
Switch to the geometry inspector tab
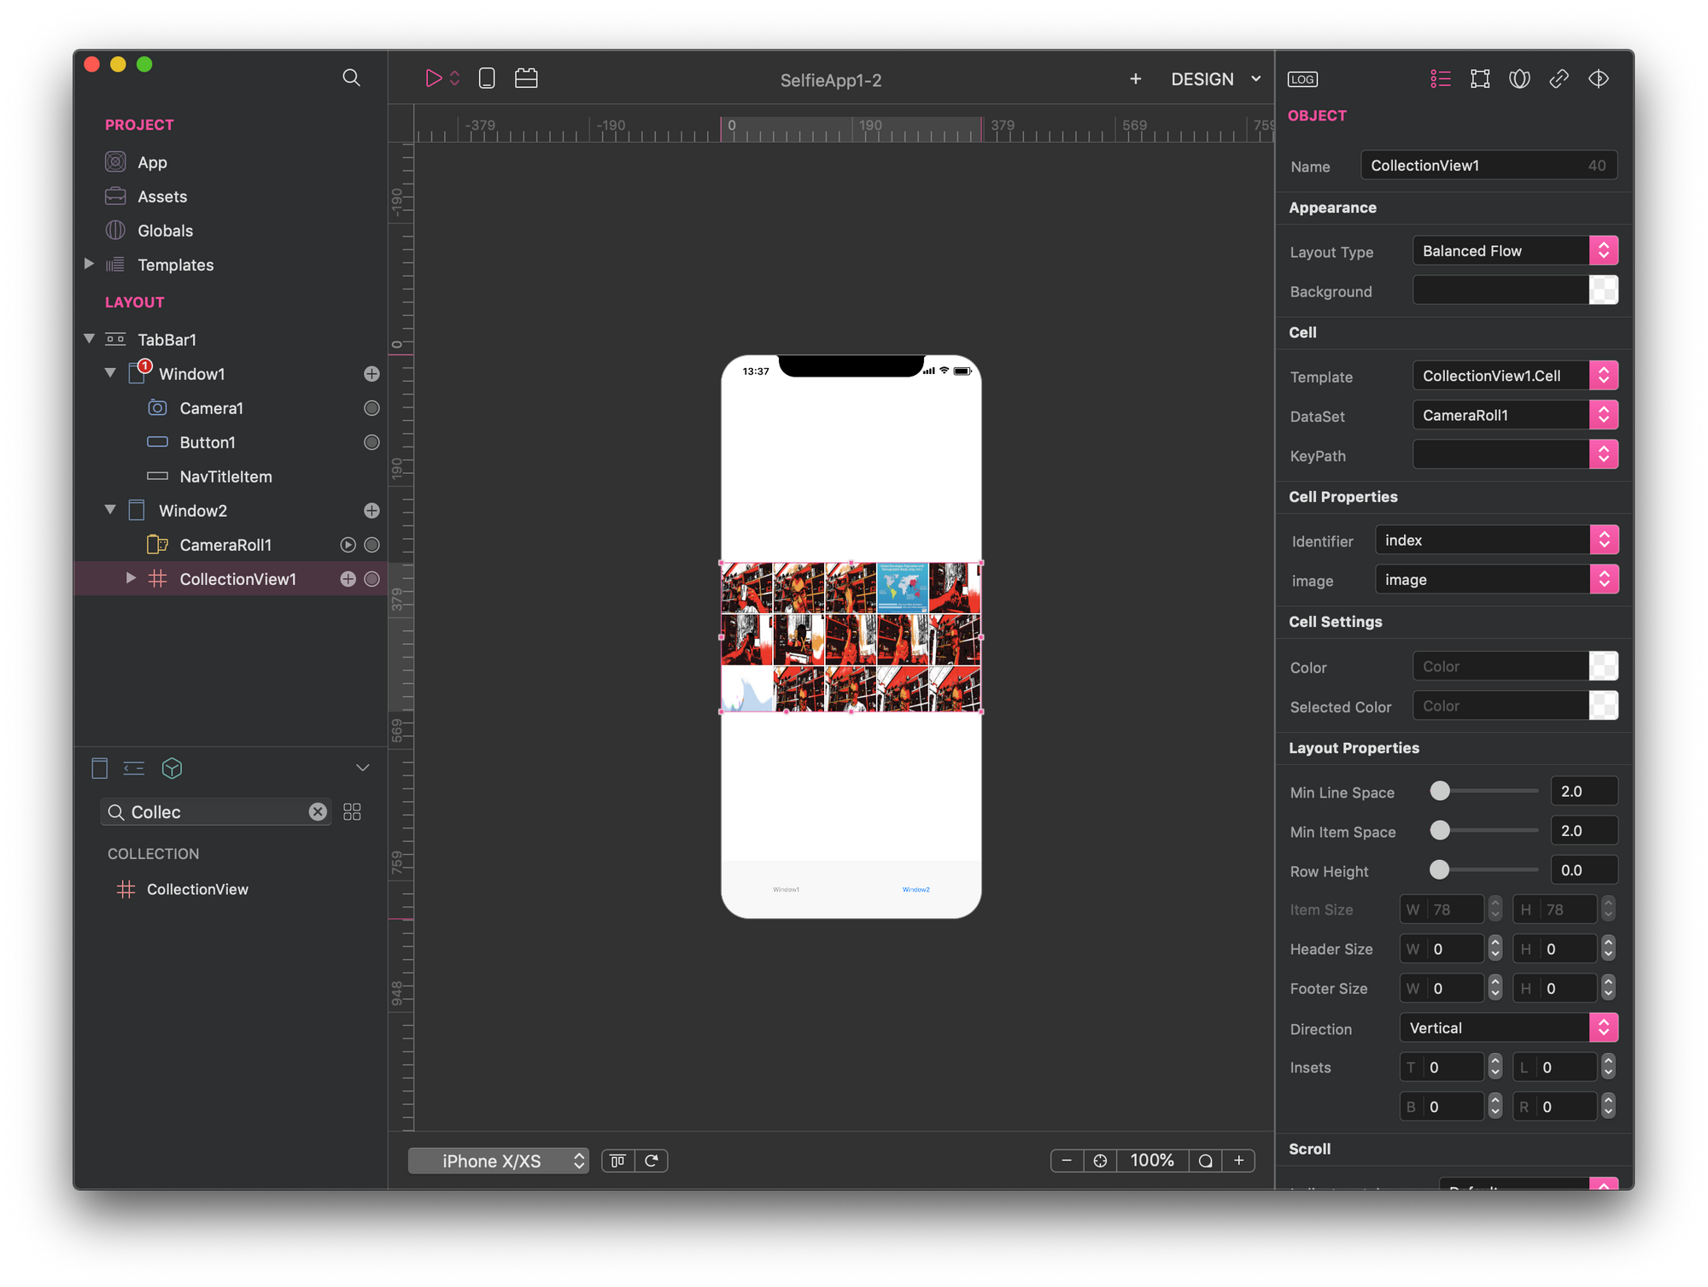coord(1480,79)
